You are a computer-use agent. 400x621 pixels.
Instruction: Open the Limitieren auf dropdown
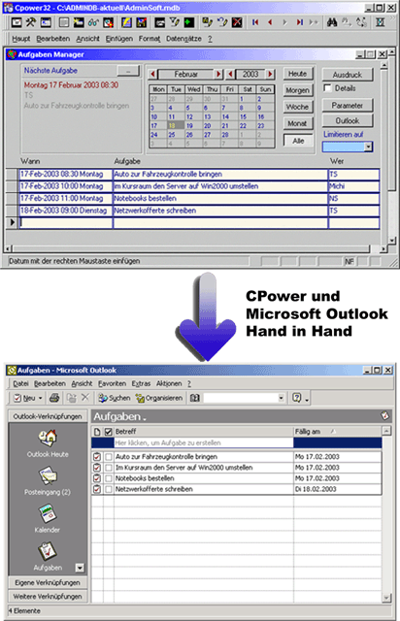368,147
